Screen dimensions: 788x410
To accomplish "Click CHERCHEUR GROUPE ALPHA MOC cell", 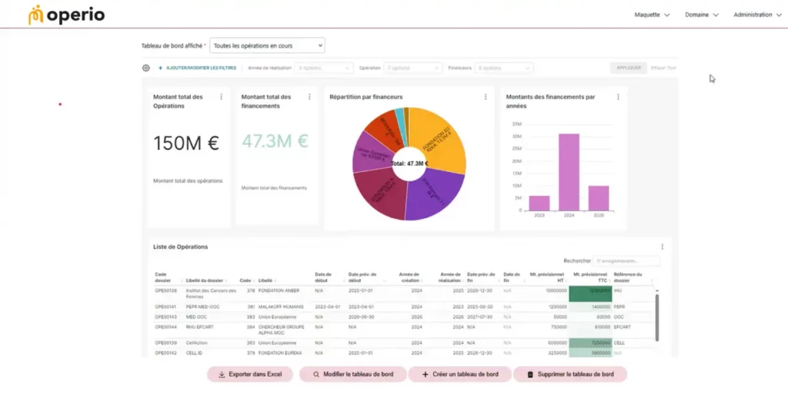I will (282, 330).
